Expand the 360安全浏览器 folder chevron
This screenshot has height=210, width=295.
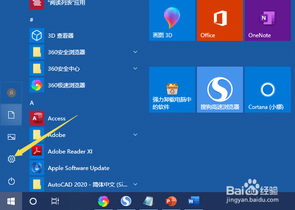[135, 52]
